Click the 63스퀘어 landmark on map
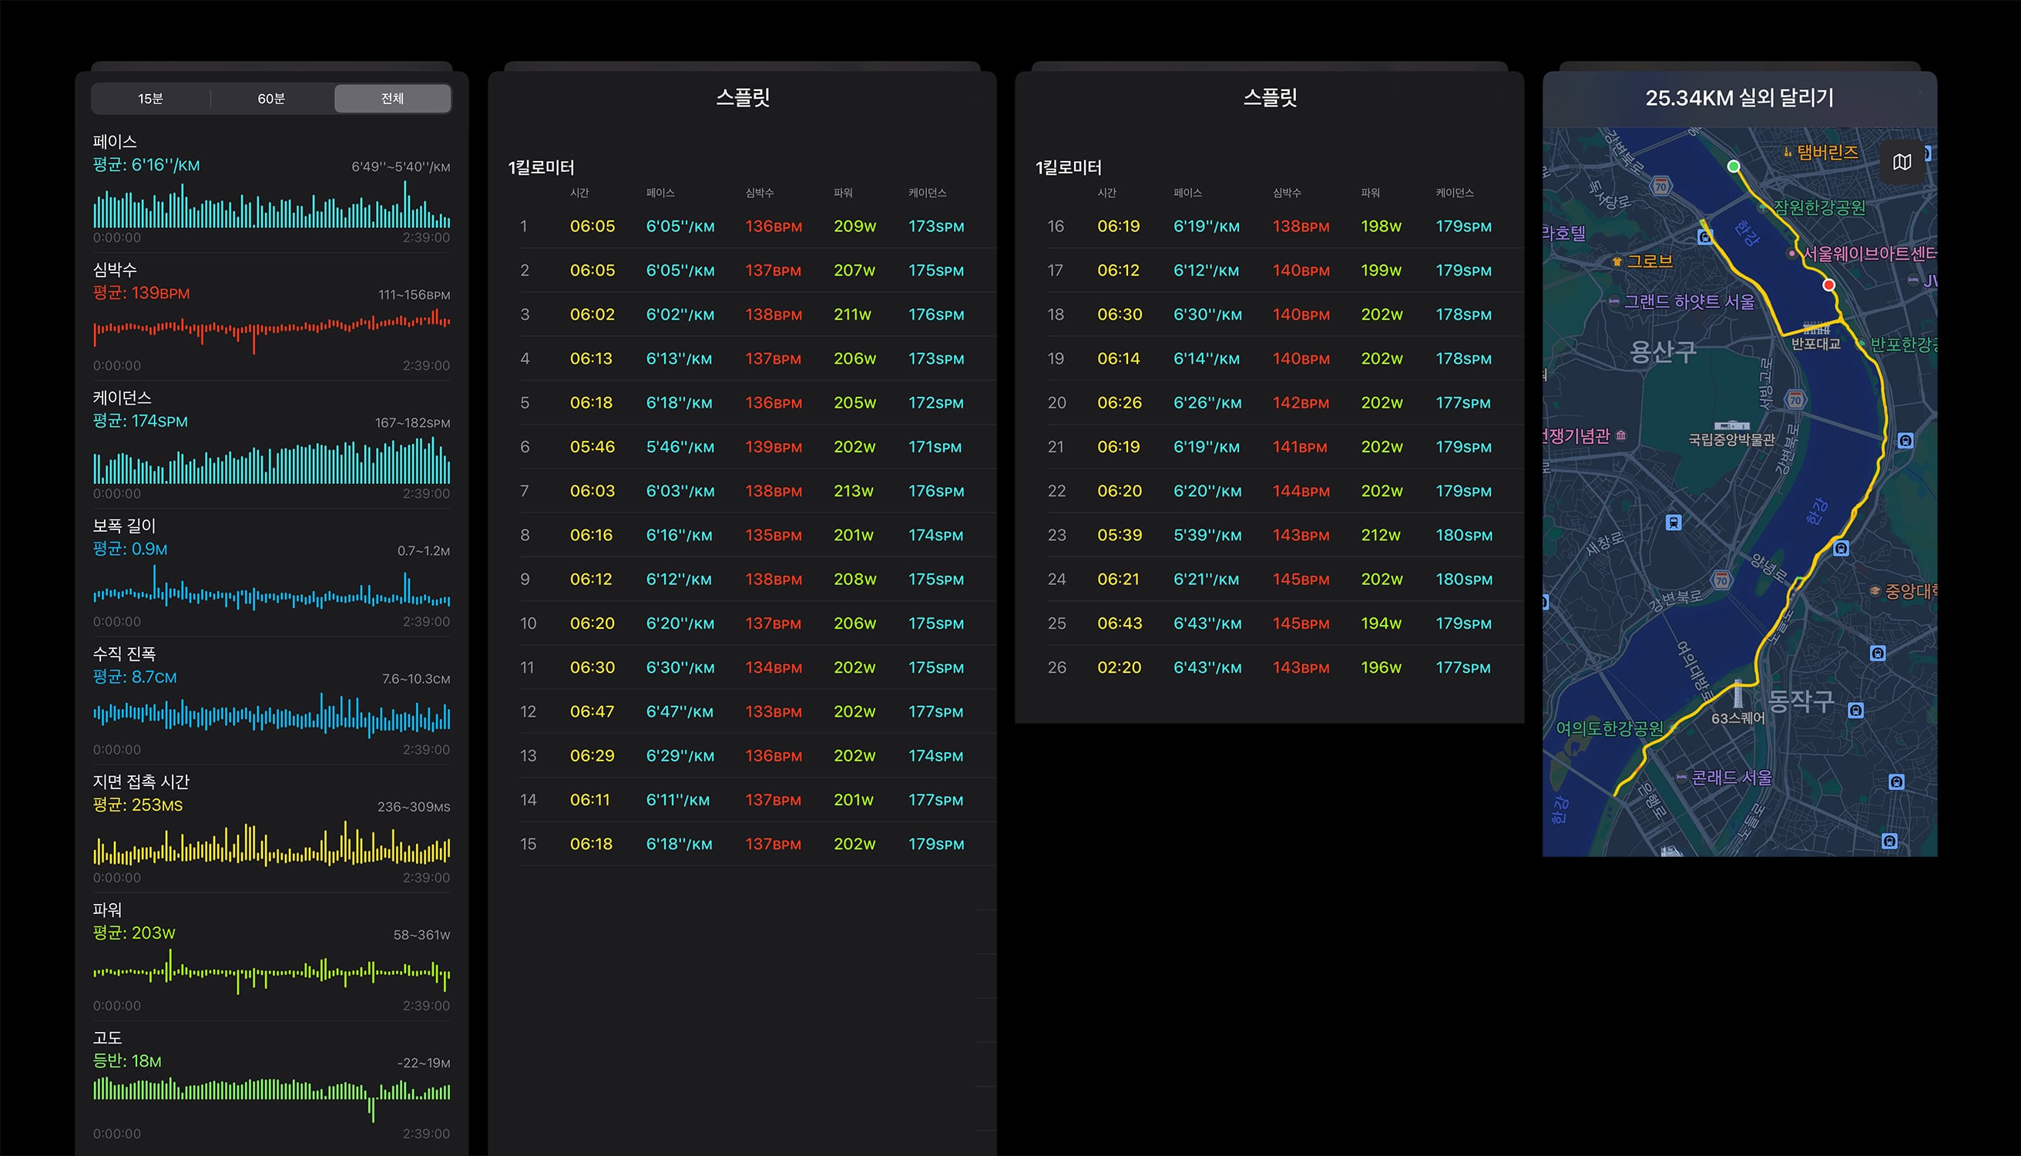This screenshot has width=2021, height=1156. pyautogui.click(x=1737, y=717)
